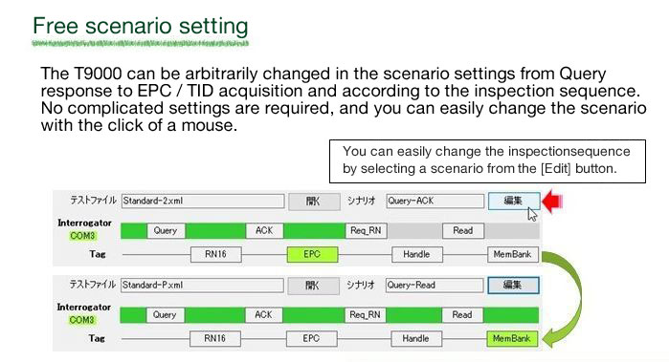The width and height of the screenshot is (669, 362).
Task: Click the Query-Read scenario field
Action: point(435,285)
